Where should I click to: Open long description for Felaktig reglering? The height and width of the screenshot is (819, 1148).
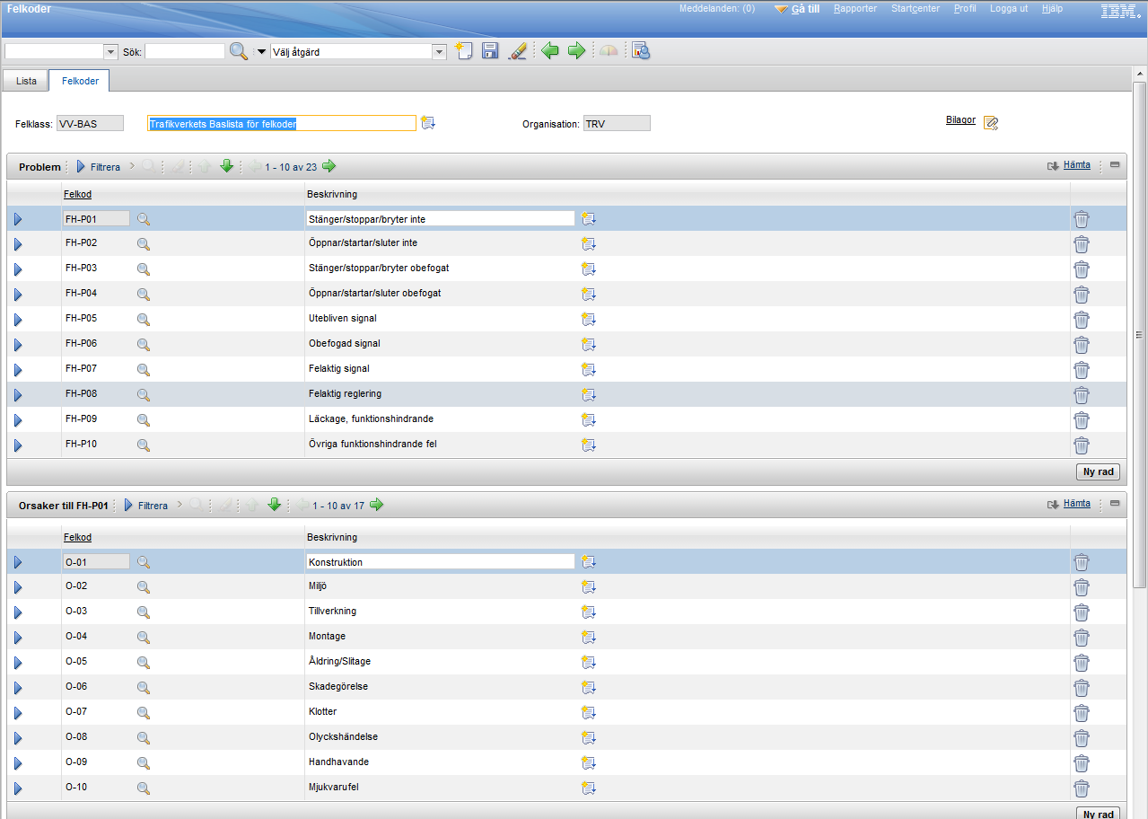(589, 394)
